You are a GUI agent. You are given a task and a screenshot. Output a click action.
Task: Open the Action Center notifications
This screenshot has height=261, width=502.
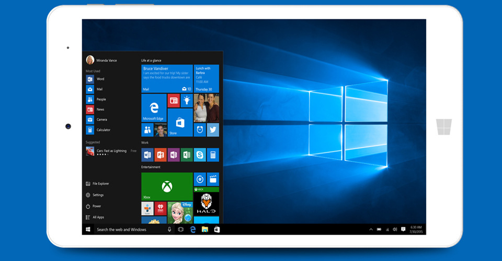[x=403, y=229]
